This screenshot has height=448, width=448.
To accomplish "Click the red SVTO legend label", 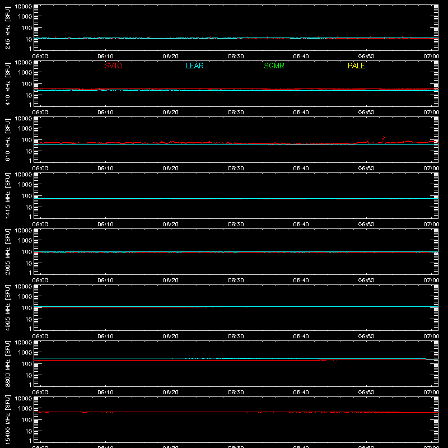I will (114, 66).
